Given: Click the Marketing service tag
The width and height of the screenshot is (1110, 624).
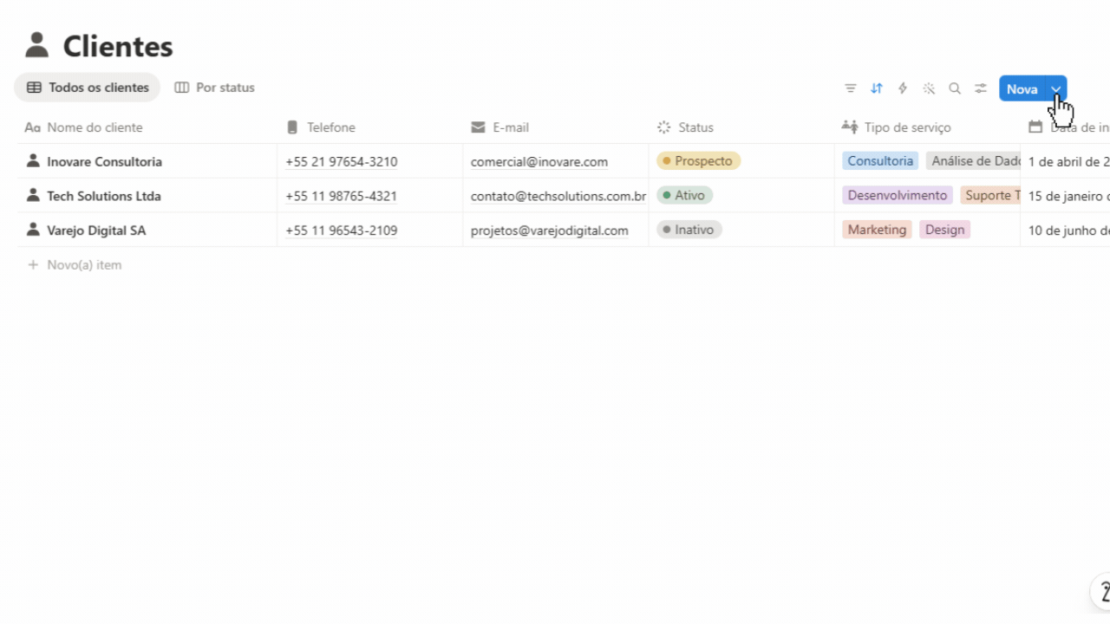Looking at the screenshot, I should [x=877, y=230].
